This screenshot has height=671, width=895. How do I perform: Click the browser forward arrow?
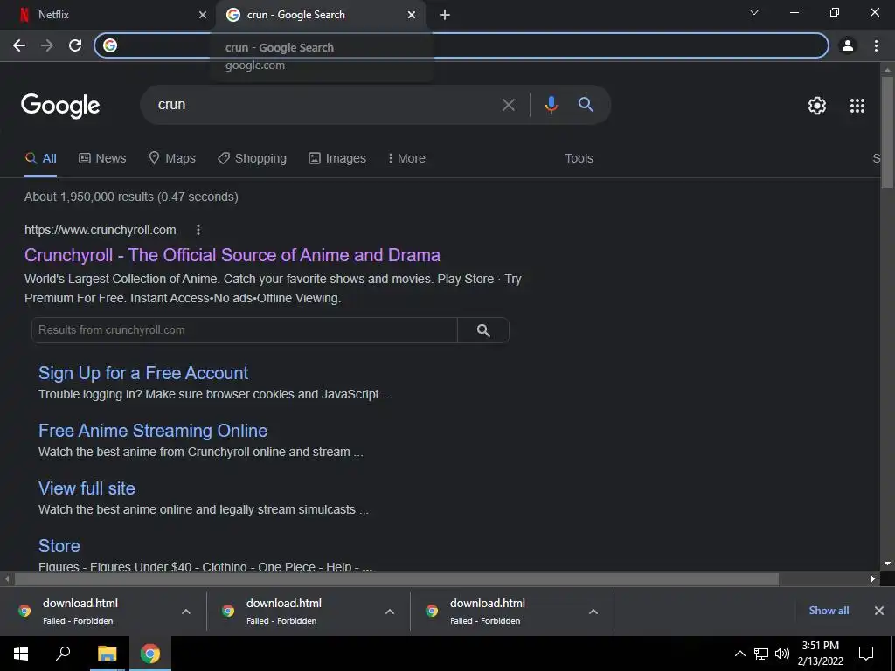point(47,45)
